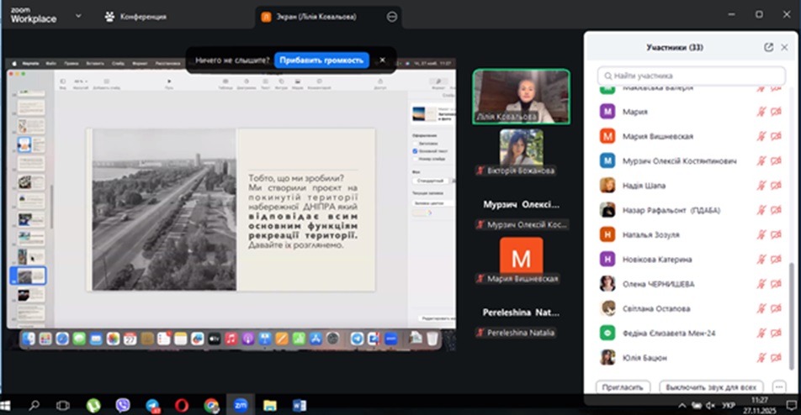This screenshot has height=415, width=801.
Task: Click the Zoom screen-share minus icon in the tab
Action: 392,16
